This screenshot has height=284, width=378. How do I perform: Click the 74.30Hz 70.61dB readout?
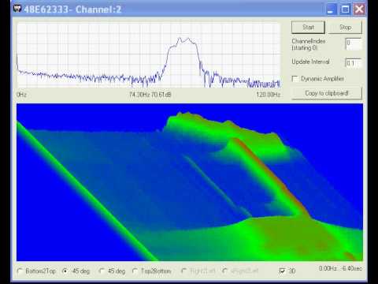click(150, 95)
